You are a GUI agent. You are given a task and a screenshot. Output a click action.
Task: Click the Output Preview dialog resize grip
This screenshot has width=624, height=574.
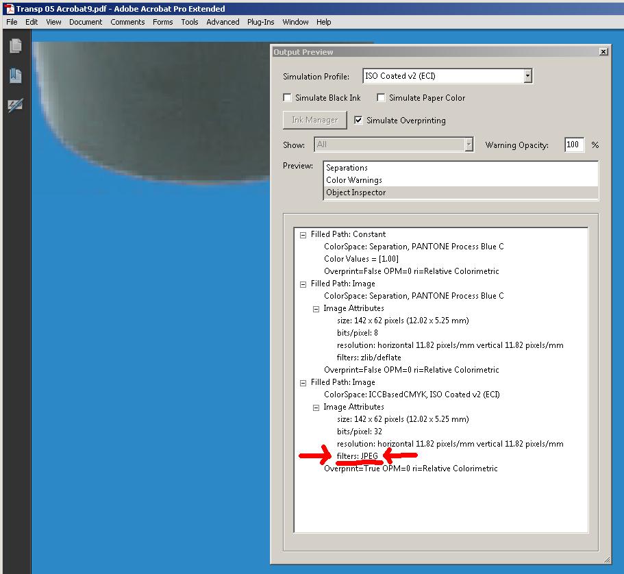(x=606, y=560)
